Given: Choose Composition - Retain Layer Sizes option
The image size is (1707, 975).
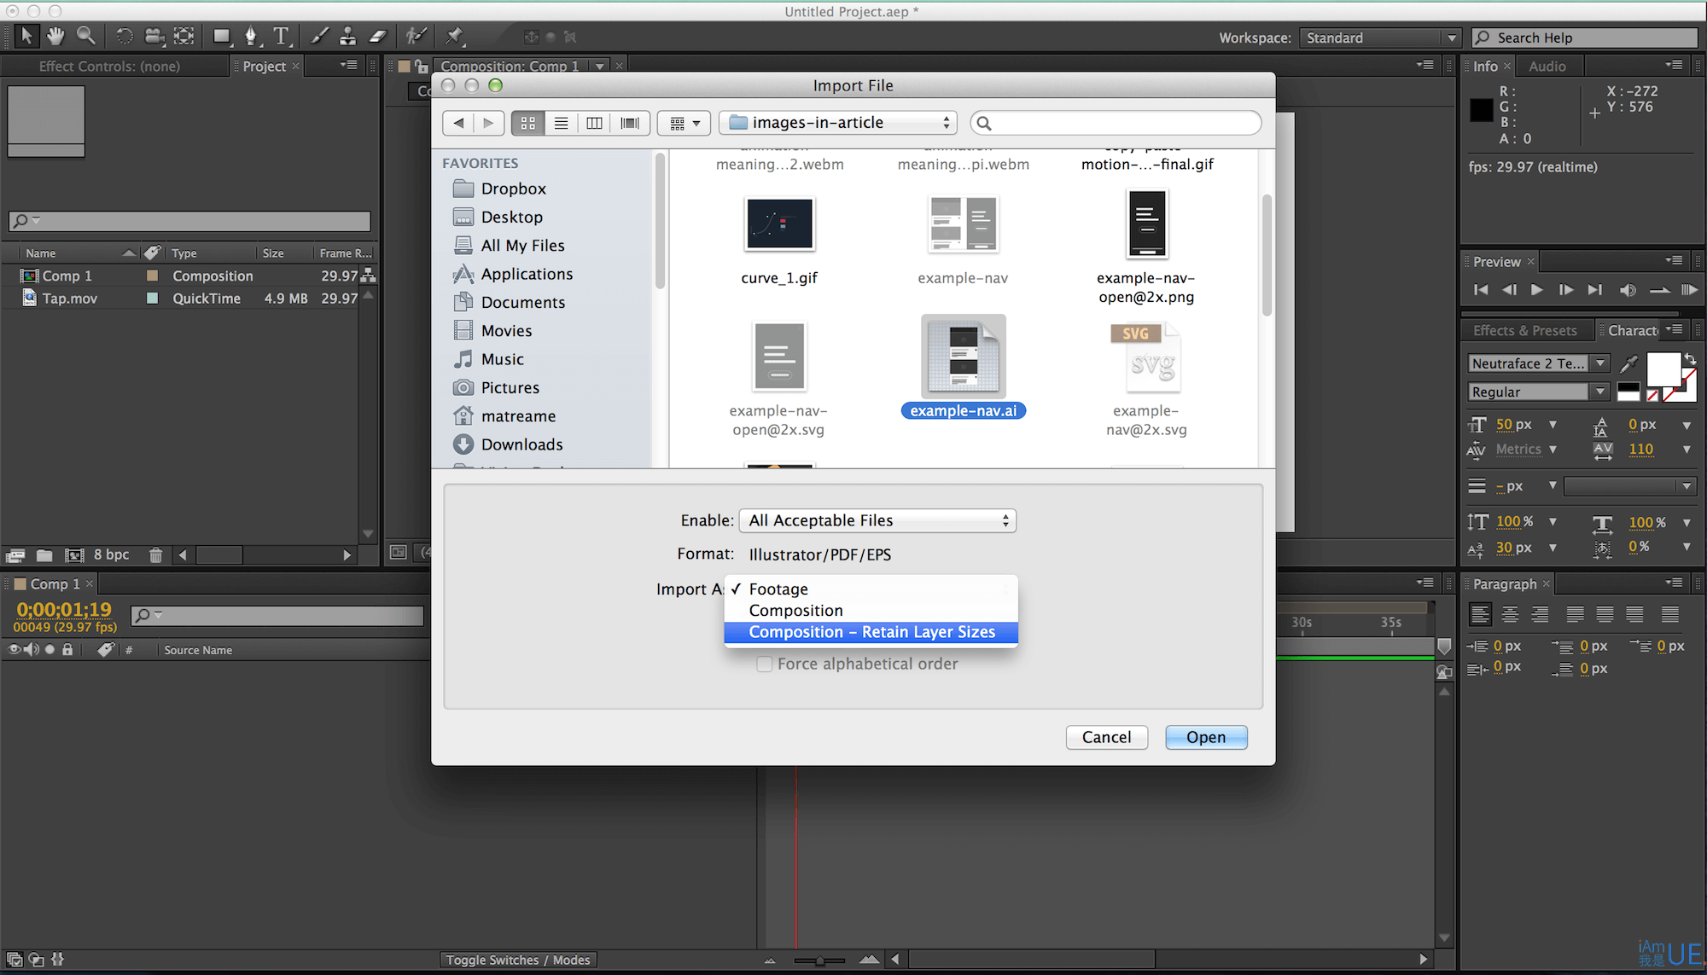Looking at the screenshot, I should pos(871,632).
